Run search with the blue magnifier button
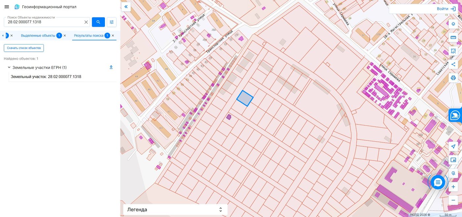Viewport: 462px width, 217px height. pos(98,22)
